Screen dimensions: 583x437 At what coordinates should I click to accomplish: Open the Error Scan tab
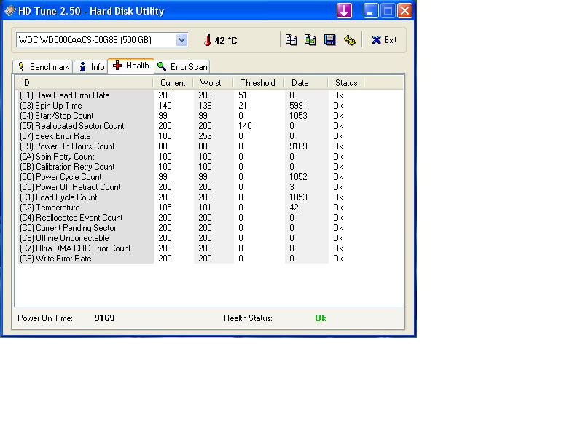(x=182, y=67)
